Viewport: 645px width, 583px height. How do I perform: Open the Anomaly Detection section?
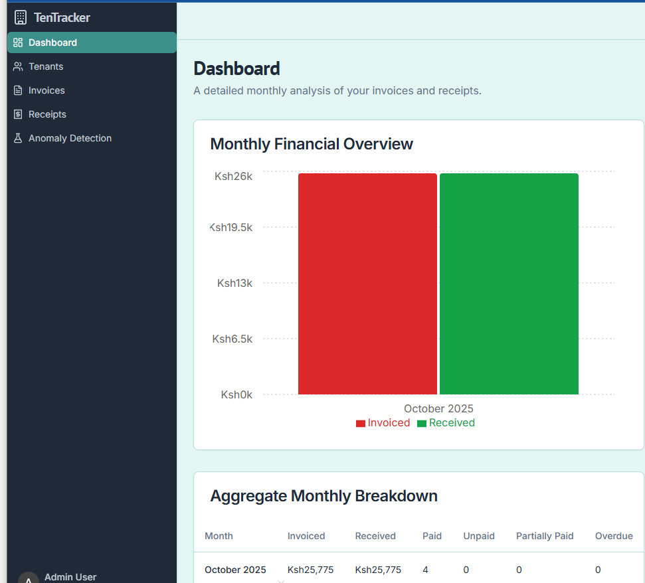click(70, 138)
